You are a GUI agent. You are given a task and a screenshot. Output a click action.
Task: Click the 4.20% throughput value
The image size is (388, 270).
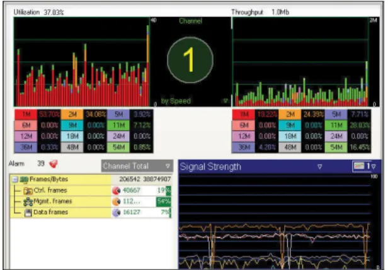click(x=267, y=147)
